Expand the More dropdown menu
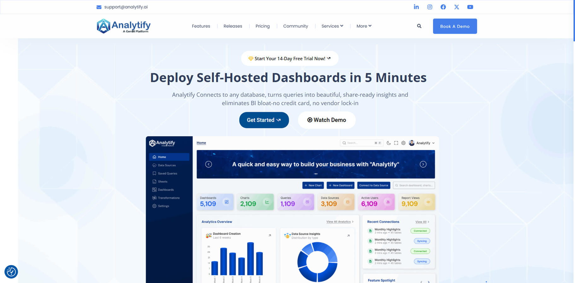The image size is (575, 283). pyautogui.click(x=364, y=26)
